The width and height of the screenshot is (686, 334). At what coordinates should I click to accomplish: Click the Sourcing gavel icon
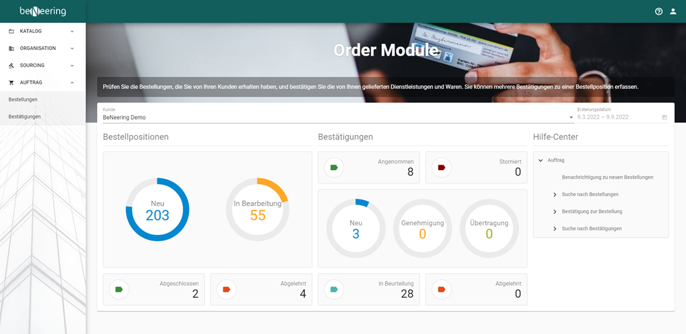click(11, 66)
